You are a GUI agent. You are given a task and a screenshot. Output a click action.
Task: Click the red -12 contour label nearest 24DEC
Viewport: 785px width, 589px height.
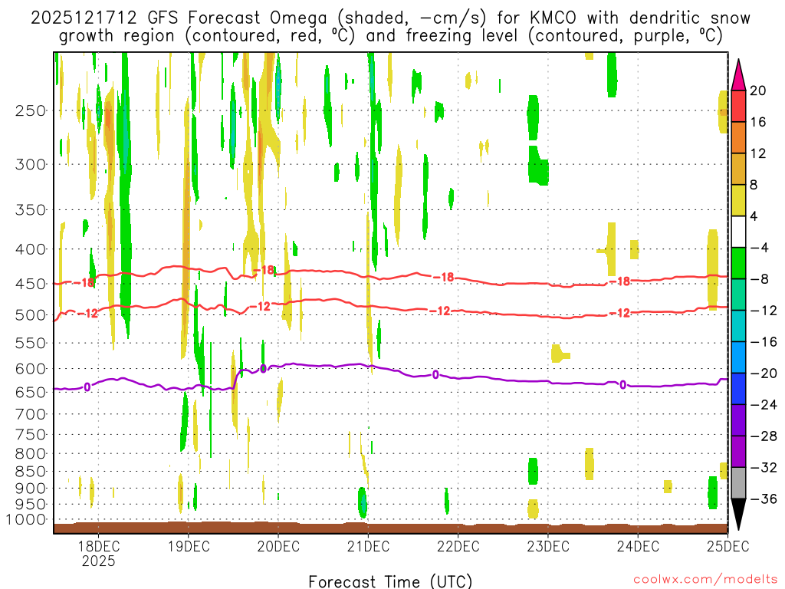click(x=619, y=313)
